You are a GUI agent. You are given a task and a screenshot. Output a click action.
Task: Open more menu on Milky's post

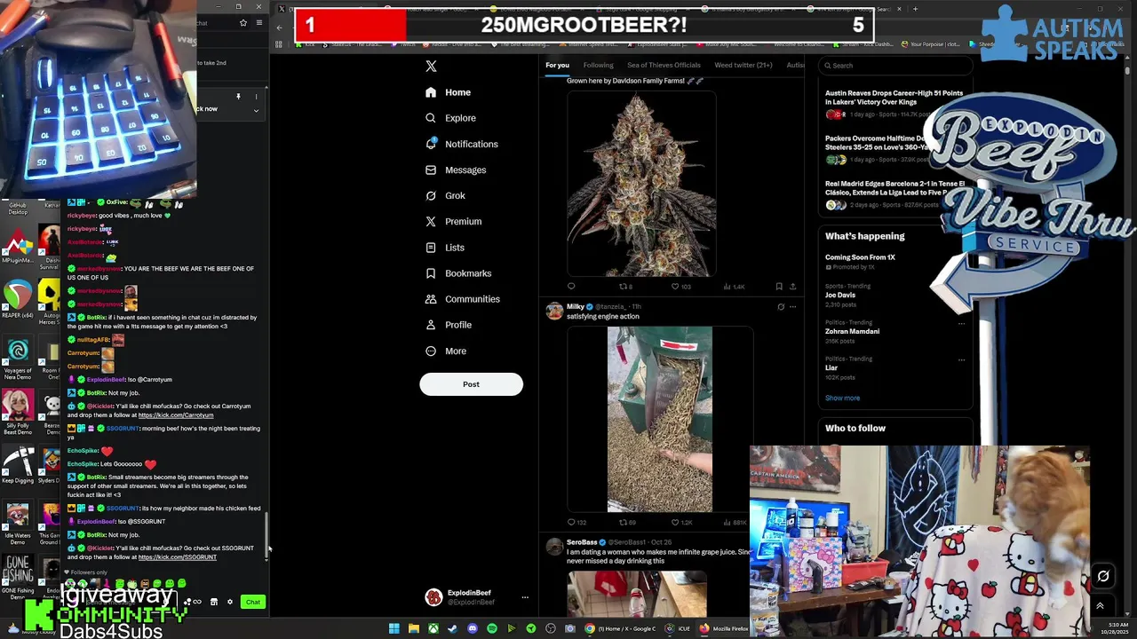(793, 307)
